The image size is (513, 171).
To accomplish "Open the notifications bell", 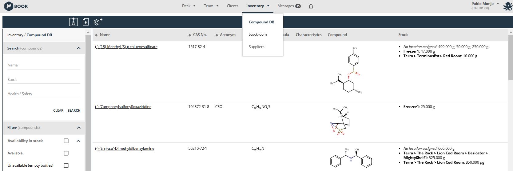I will [311, 6].
